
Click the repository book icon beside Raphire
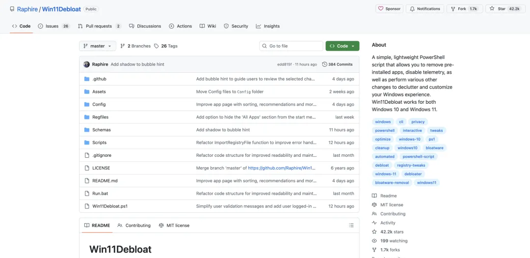[x=12, y=9]
